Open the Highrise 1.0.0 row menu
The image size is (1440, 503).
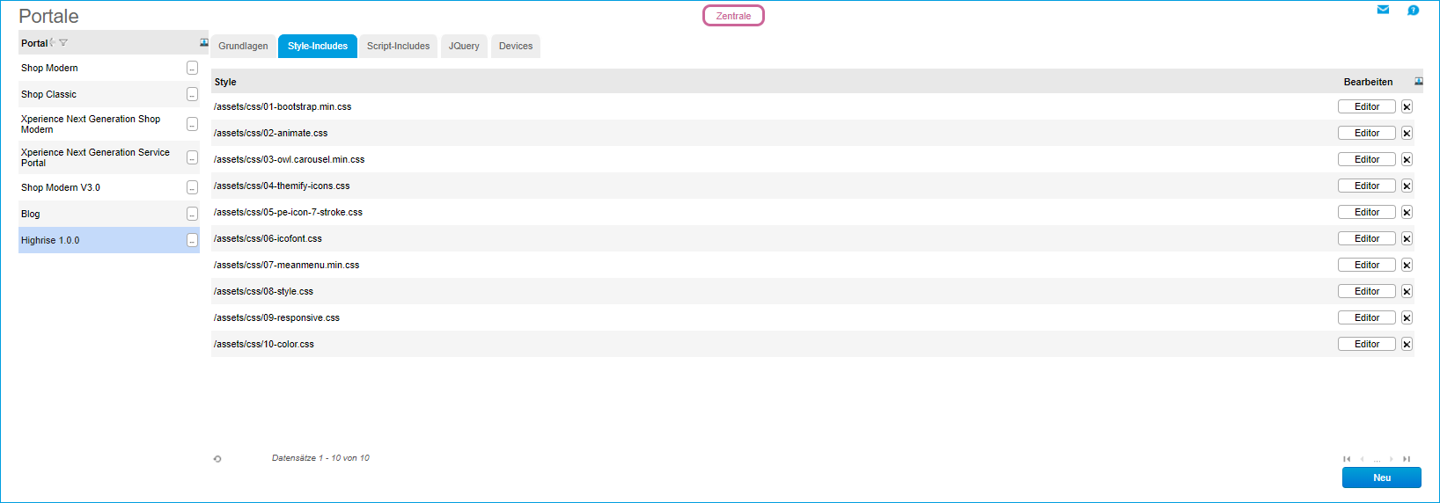point(192,240)
